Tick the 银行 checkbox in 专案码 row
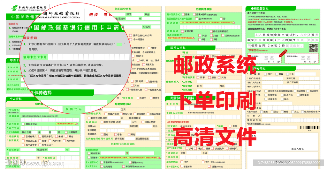The width and height of the screenshot is (327, 169). 265,74
